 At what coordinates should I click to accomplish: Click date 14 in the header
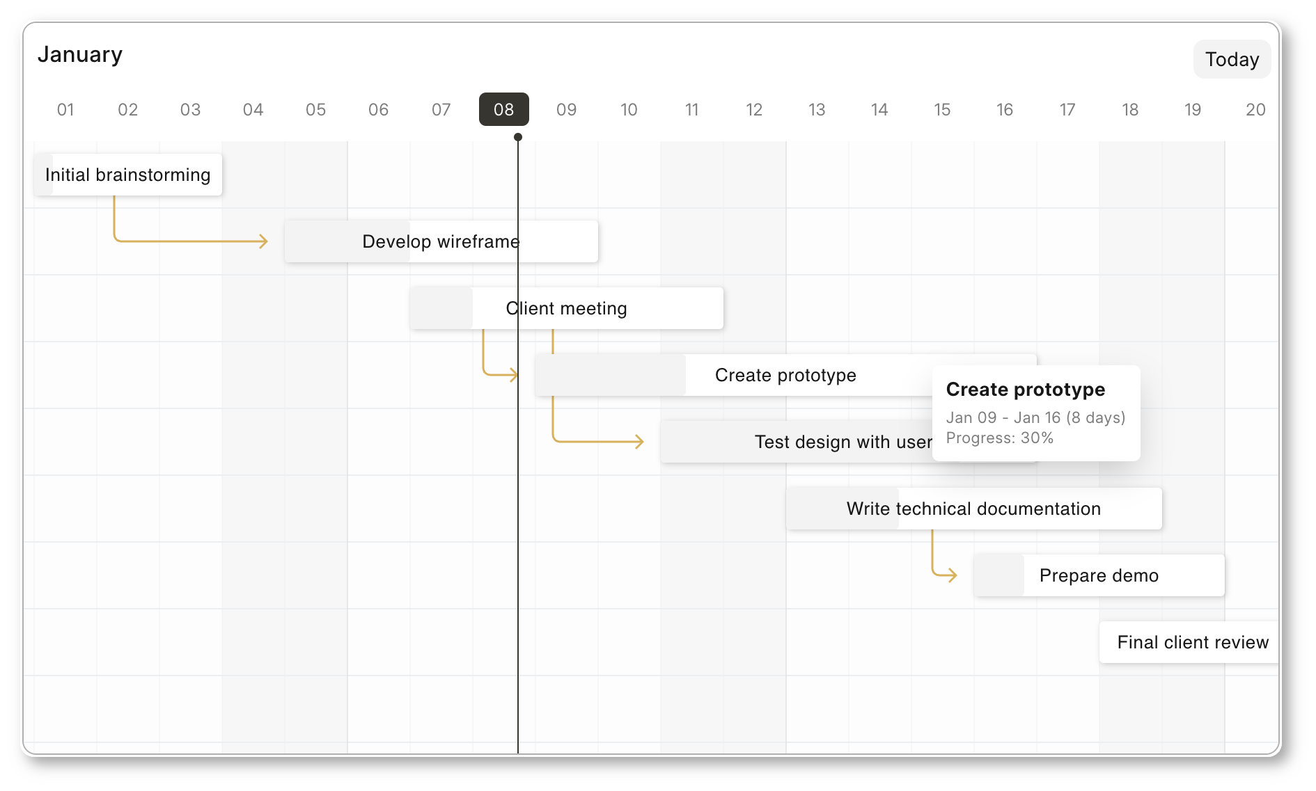click(x=879, y=109)
